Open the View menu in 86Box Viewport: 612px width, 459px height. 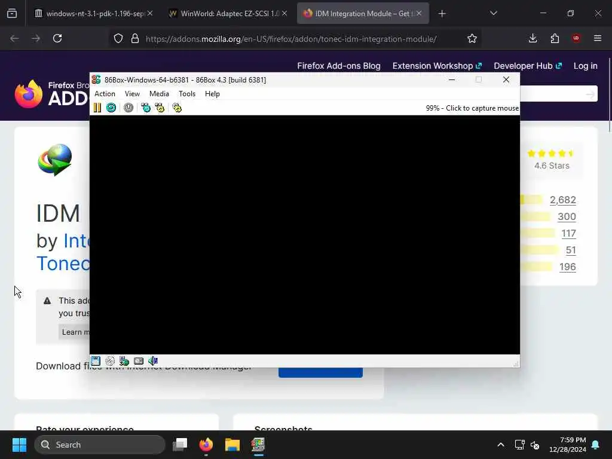[132, 94]
